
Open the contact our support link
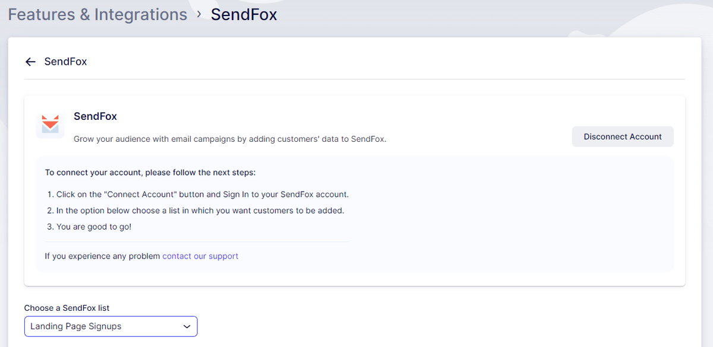[200, 256]
